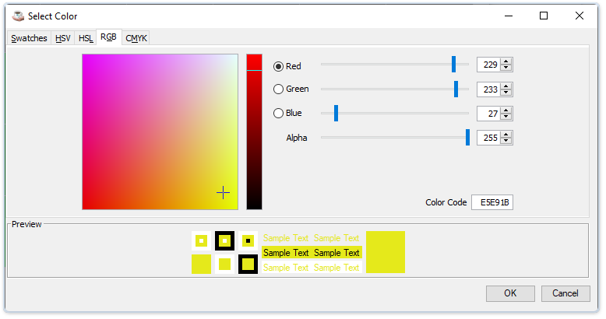606x319 pixels.
Task: Select the Red radio button
Action: tap(279, 66)
